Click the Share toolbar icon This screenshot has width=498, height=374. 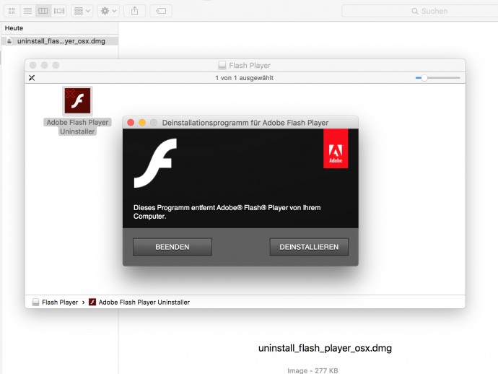tap(135, 11)
